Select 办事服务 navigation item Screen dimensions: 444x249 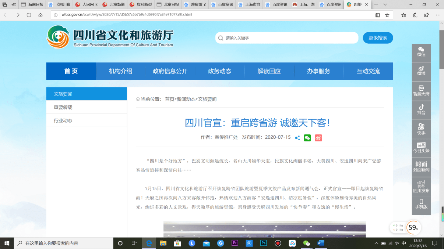tap(318, 71)
